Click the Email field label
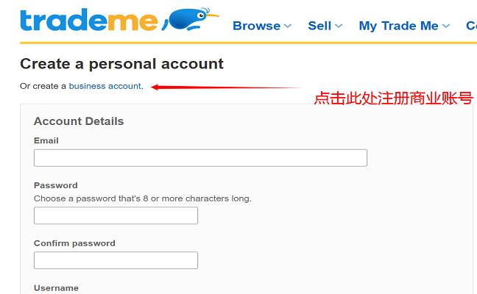Viewport: 477px width, 294px height. 46,140
